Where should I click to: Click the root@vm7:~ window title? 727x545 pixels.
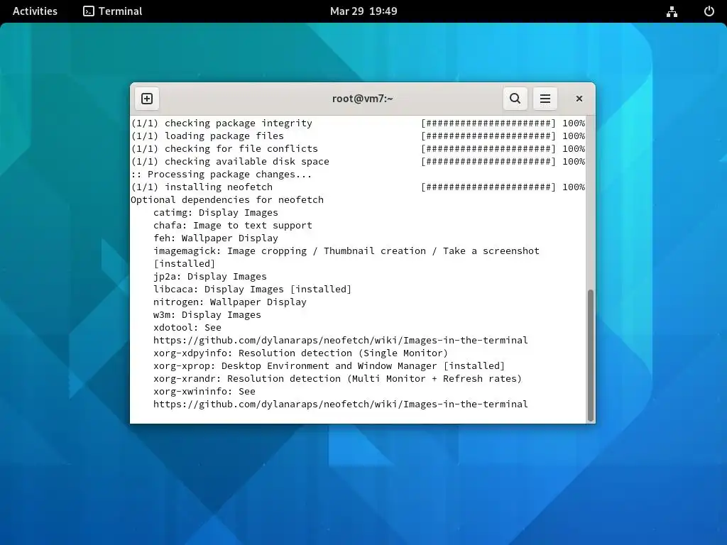(363, 99)
